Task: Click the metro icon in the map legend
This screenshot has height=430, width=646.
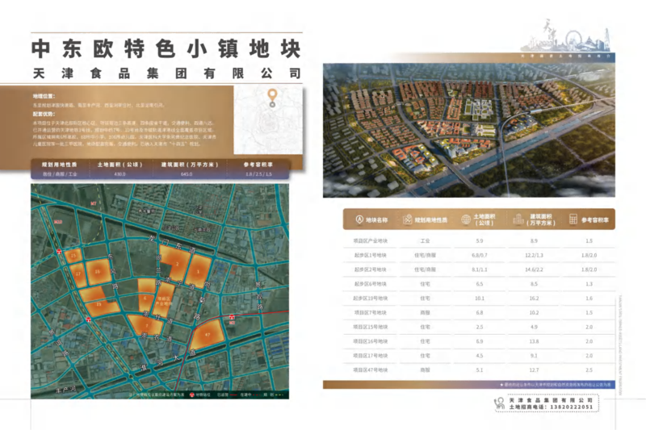Action: click(x=191, y=395)
